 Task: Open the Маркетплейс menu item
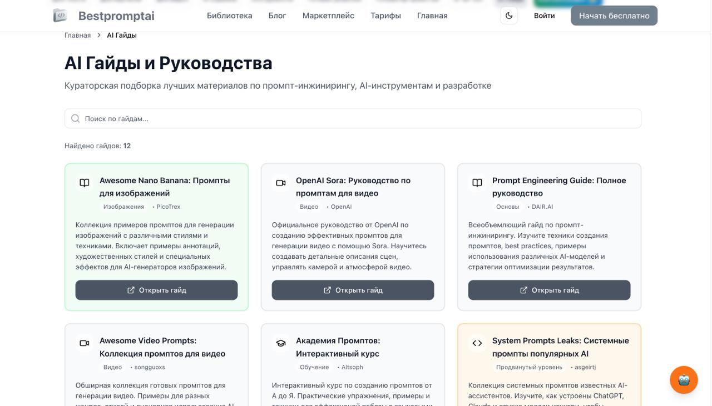point(328,16)
